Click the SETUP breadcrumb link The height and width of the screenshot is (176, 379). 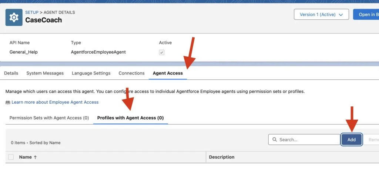click(32, 12)
